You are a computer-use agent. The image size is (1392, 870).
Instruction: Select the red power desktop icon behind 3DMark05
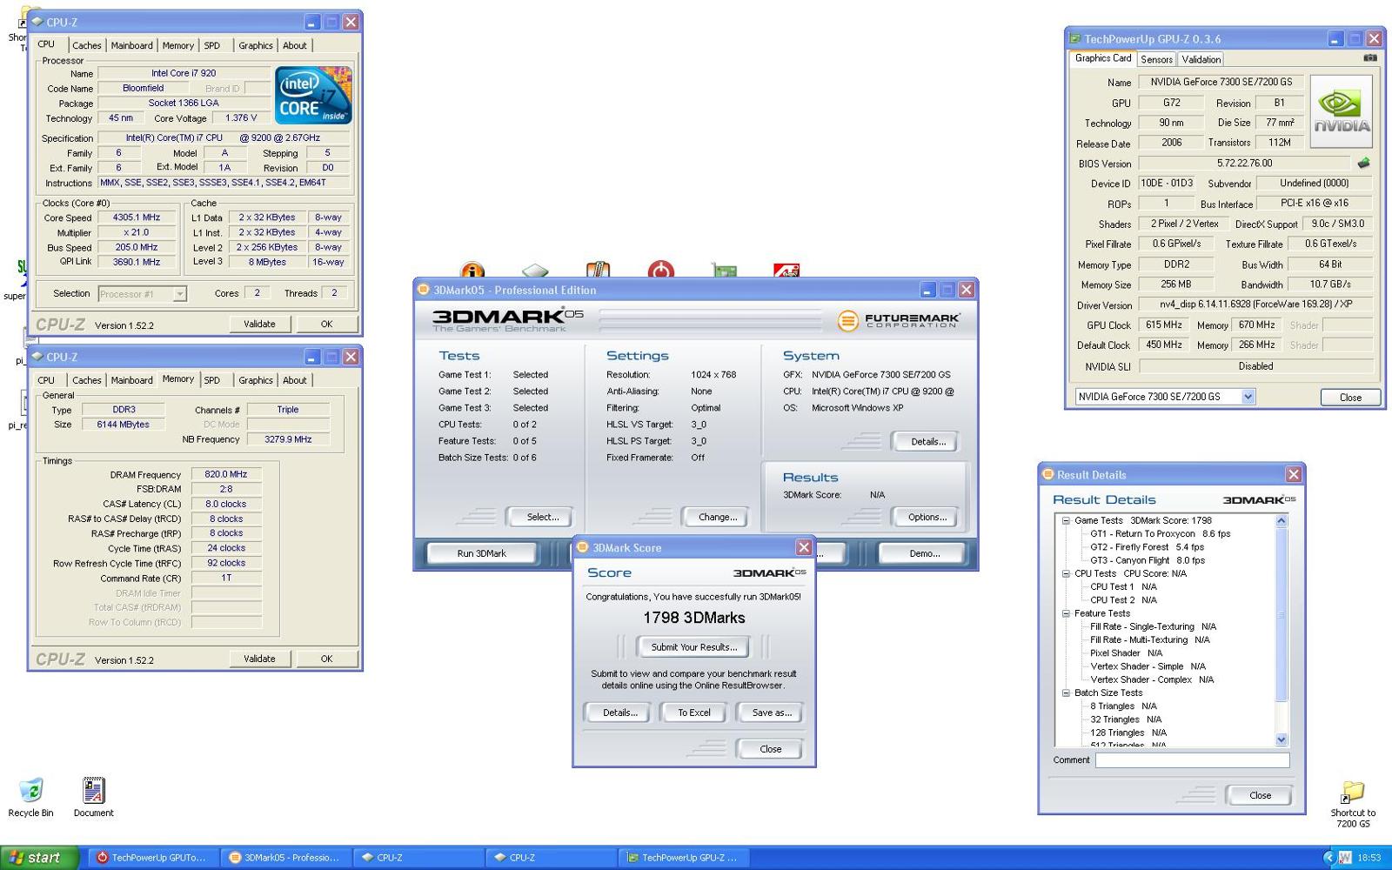pyautogui.click(x=661, y=271)
